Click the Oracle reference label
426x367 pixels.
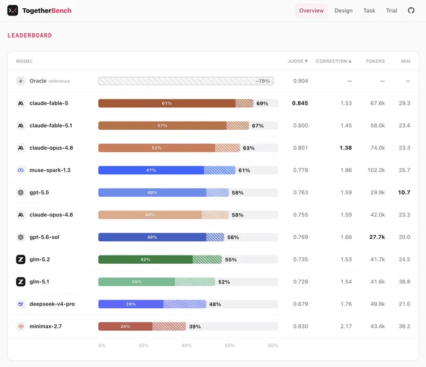click(50, 81)
